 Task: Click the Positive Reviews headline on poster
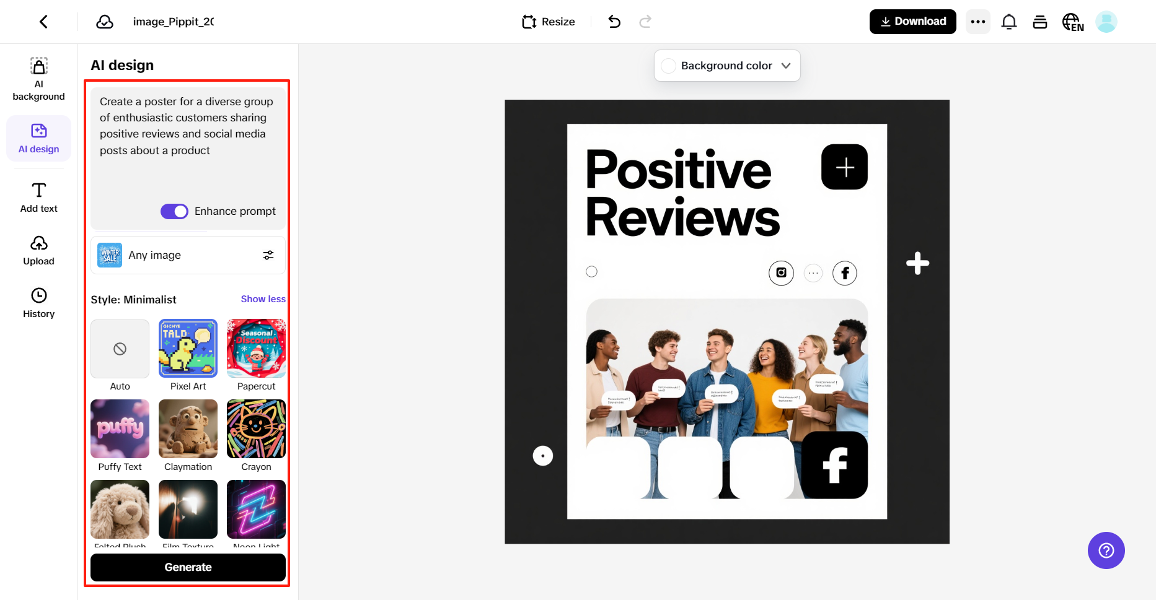[682, 193]
